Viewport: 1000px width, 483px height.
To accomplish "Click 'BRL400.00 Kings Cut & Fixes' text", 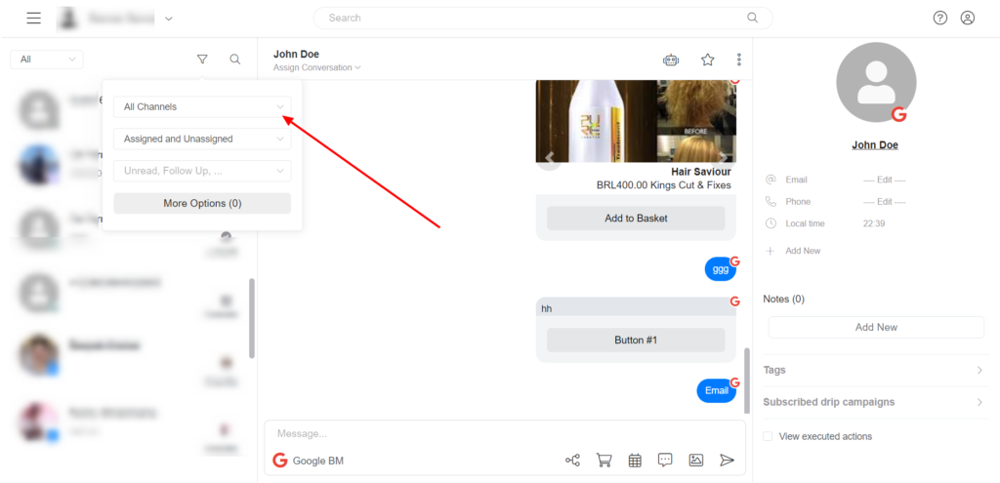I will 663,185.
